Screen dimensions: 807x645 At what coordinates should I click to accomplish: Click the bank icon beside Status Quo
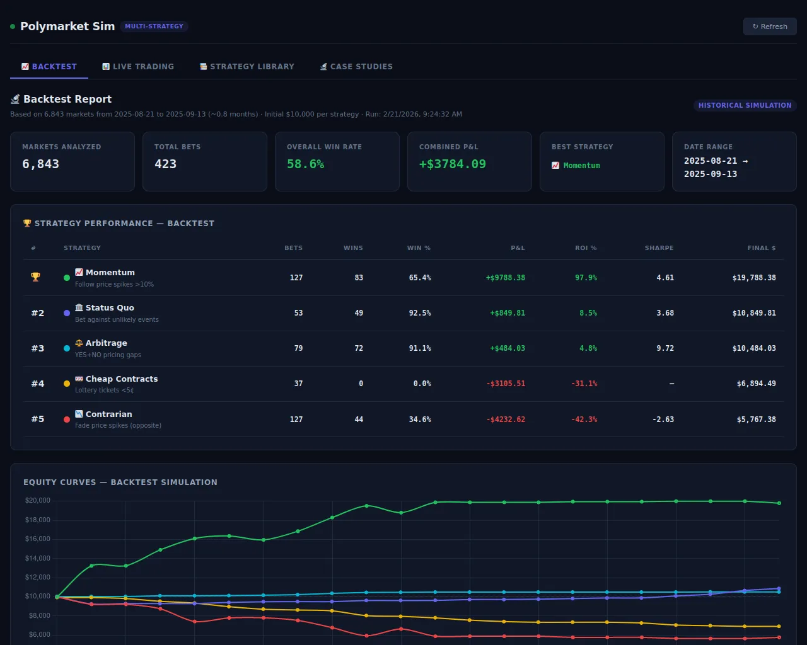point(79,307)
